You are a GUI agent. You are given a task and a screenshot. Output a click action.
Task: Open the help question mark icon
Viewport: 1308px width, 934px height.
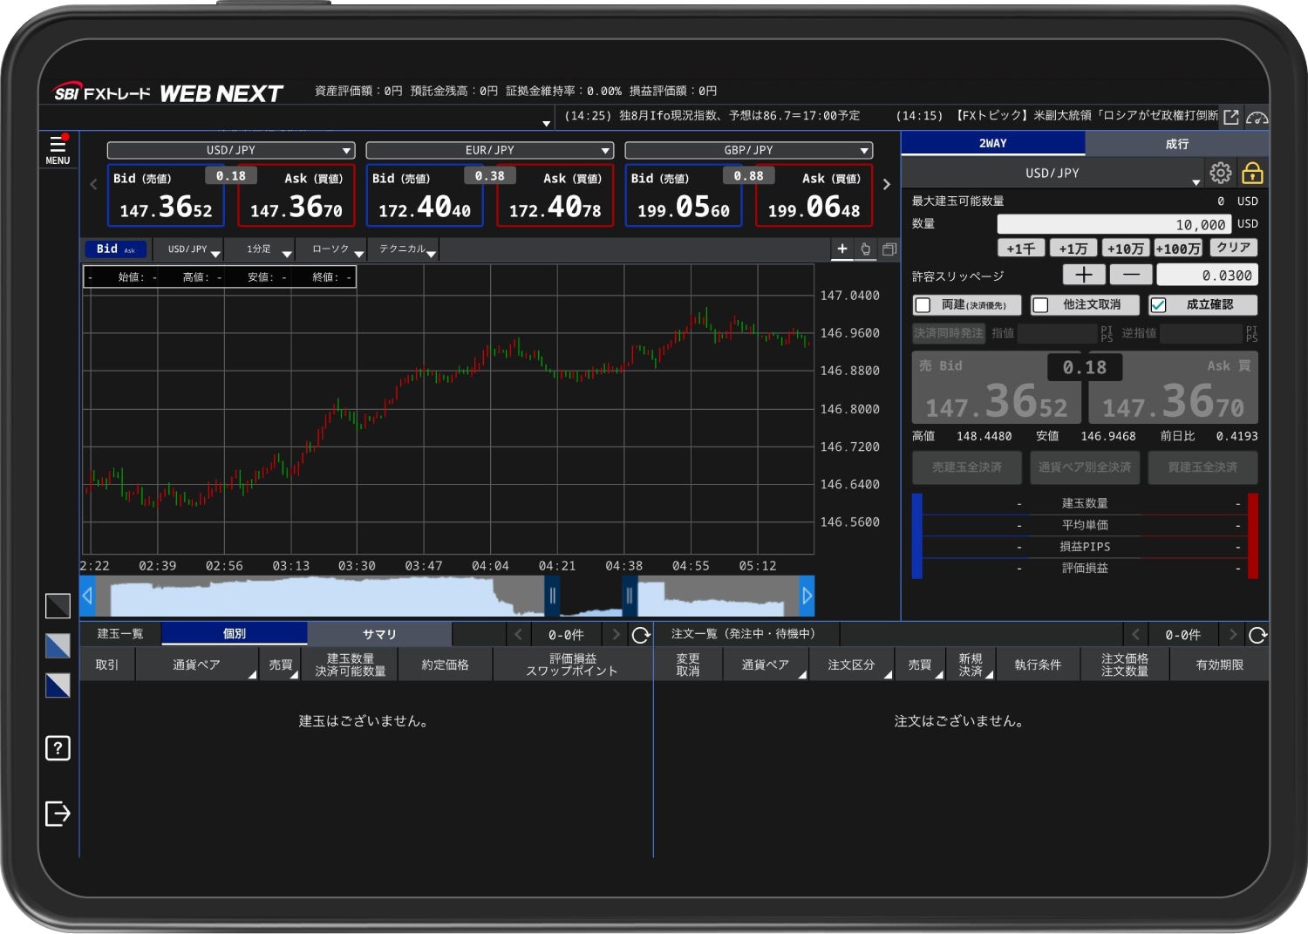(58, 748)
